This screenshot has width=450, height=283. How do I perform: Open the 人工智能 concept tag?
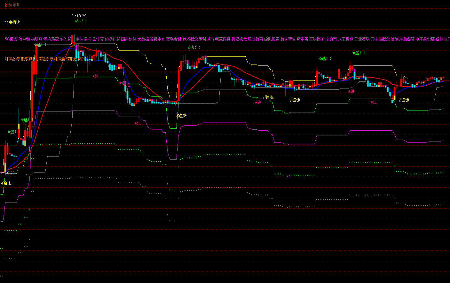(346, 39)
